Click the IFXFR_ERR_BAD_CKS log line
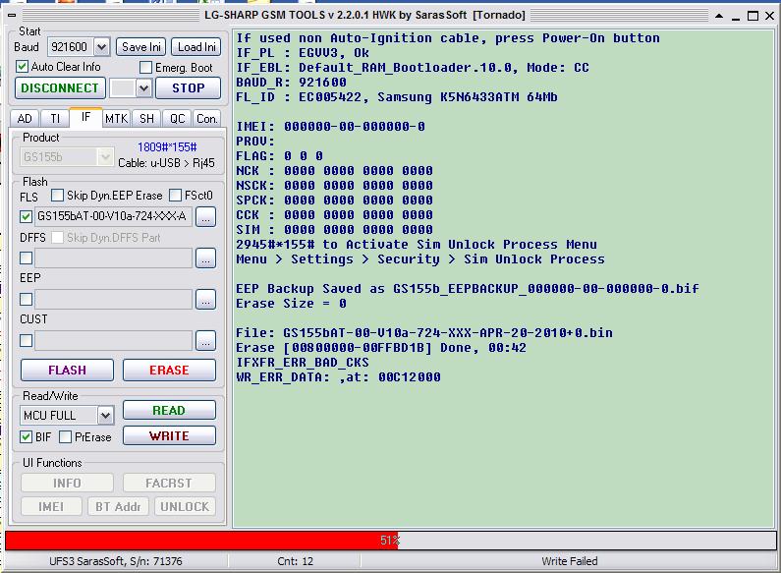Viewport: 781px width, 573px height. tap(303, 363)
